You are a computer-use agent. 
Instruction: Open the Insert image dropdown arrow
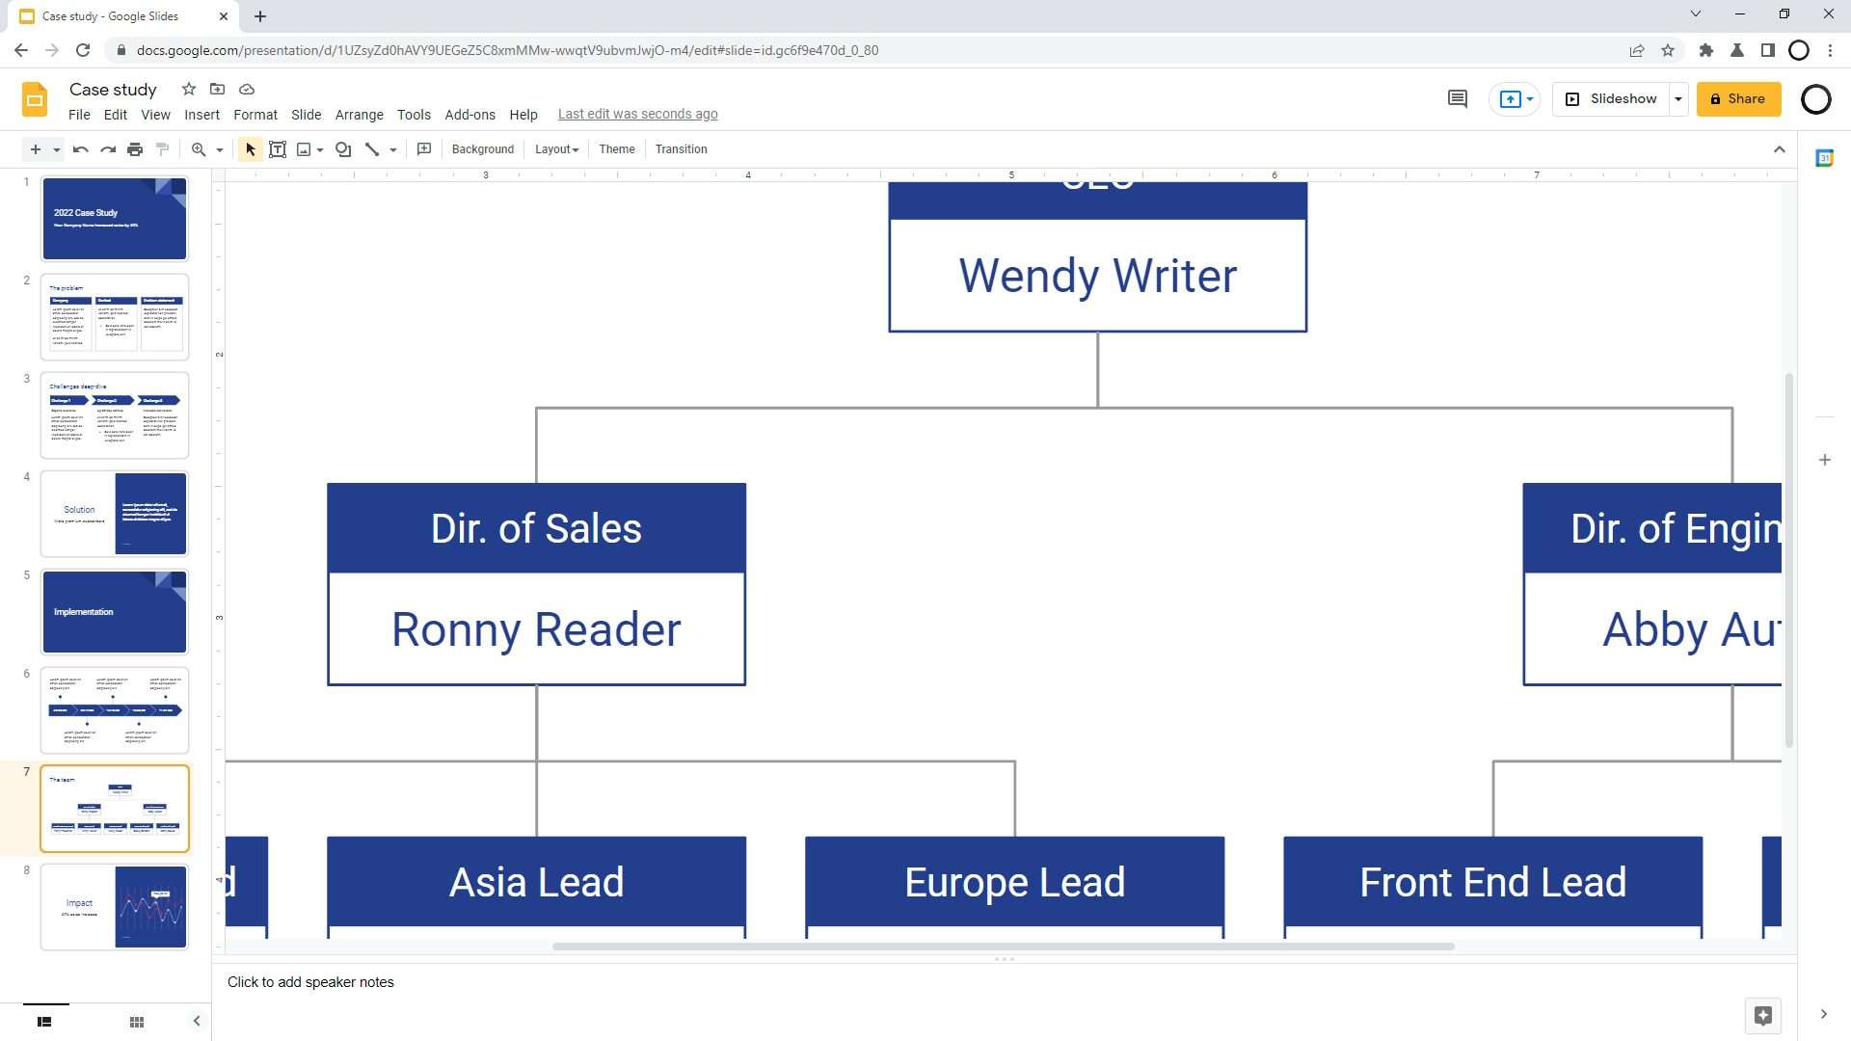click(x=320, y=150)
